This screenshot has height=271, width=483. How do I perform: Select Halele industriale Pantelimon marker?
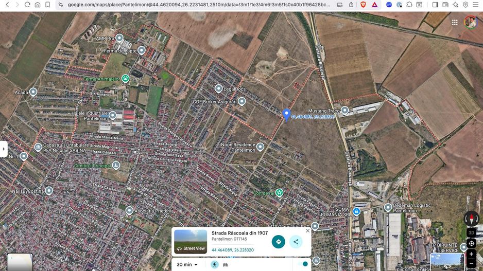coord(112,115)
